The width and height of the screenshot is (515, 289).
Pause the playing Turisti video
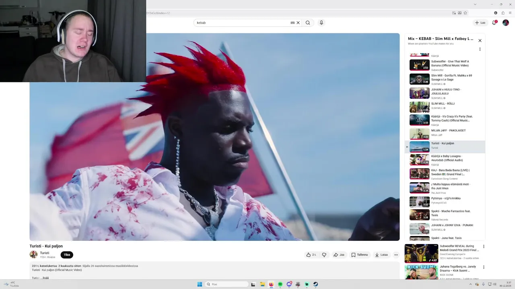pyautogui.click(x=214, y=137)
